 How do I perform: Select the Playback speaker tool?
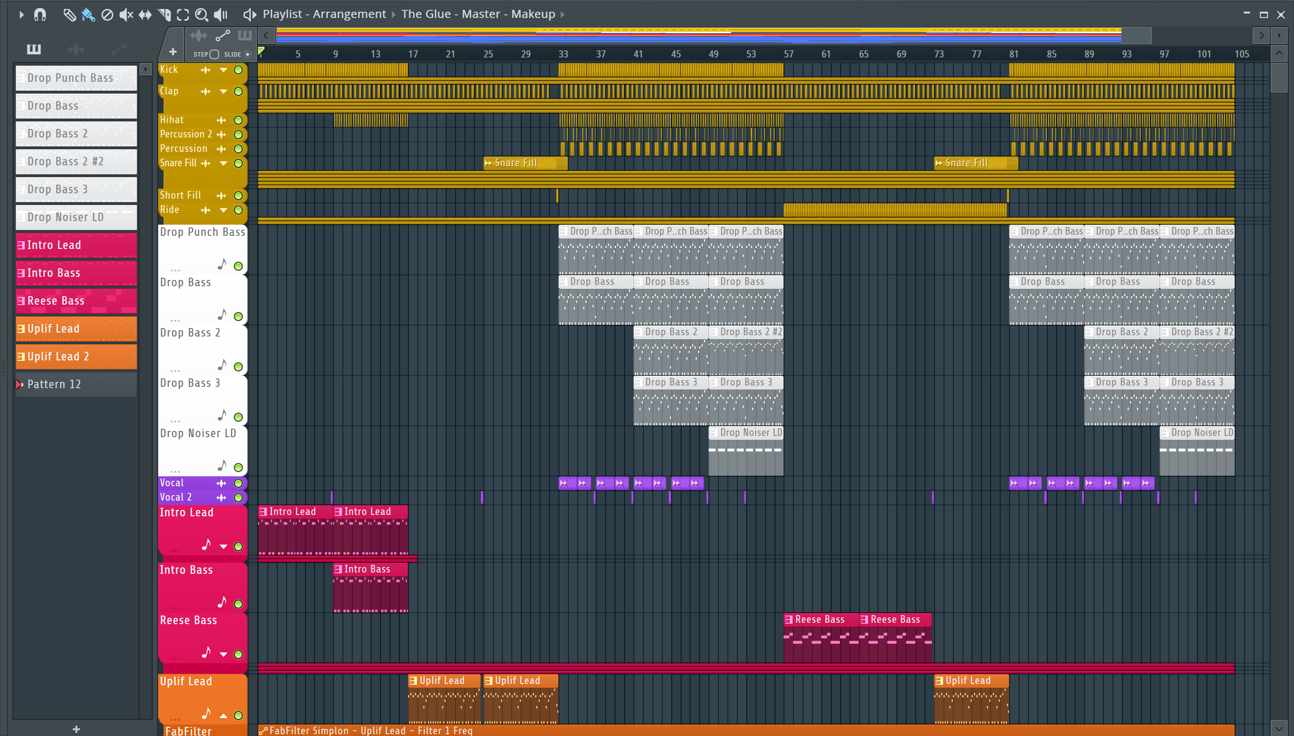tap(220, 15)
